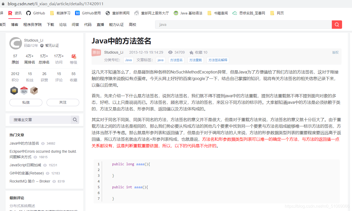Click the 关注 follow button

tap(63, 102)
